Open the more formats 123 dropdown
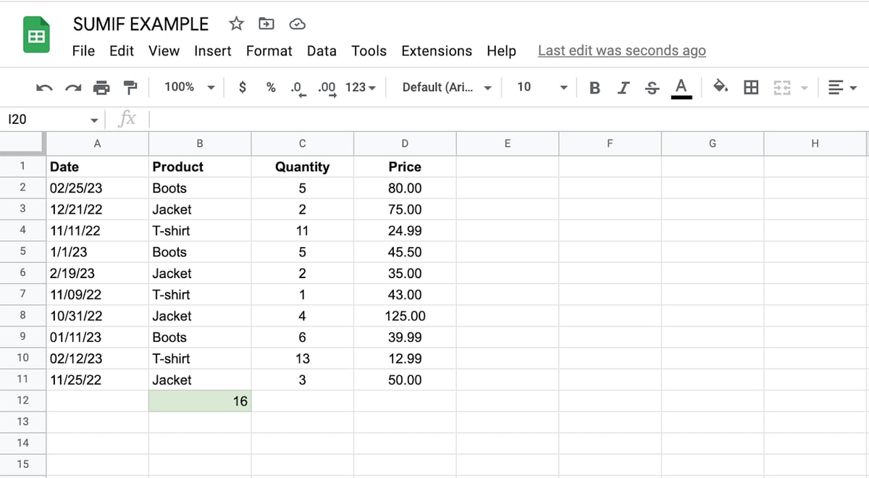869x478 pixels. pos(361,88)
